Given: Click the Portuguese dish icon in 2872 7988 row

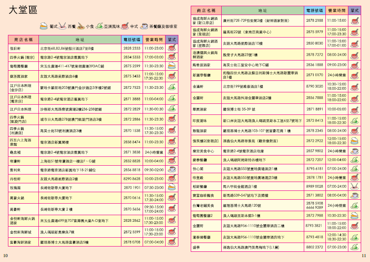Looking at the screenshot, I should [355, 216].
